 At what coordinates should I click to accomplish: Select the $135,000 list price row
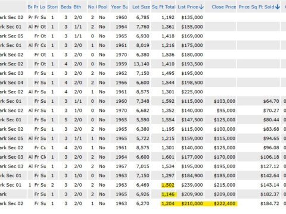(143, 17)
